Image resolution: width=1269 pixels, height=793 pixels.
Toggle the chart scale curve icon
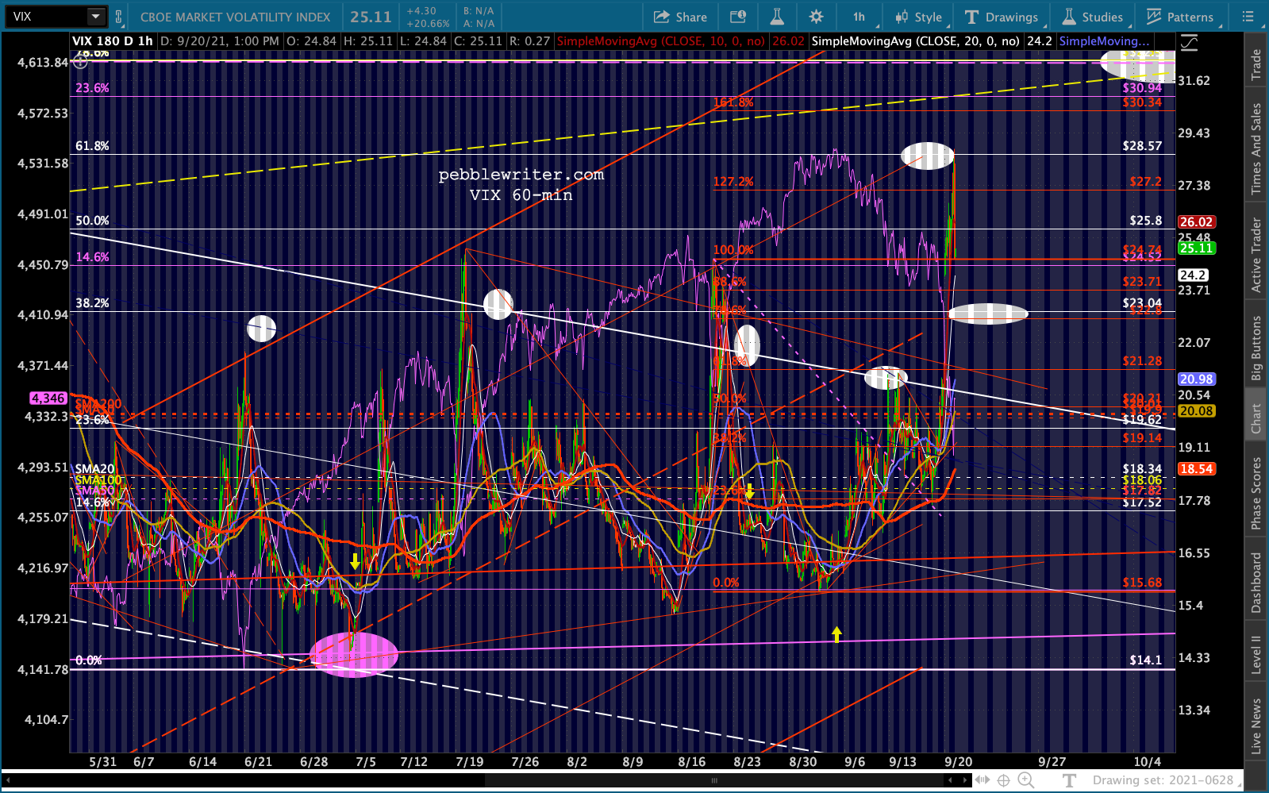[x=1189, y=43]
